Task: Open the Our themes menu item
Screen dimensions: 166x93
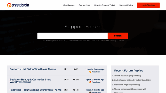Action: (x=69, y=5)
